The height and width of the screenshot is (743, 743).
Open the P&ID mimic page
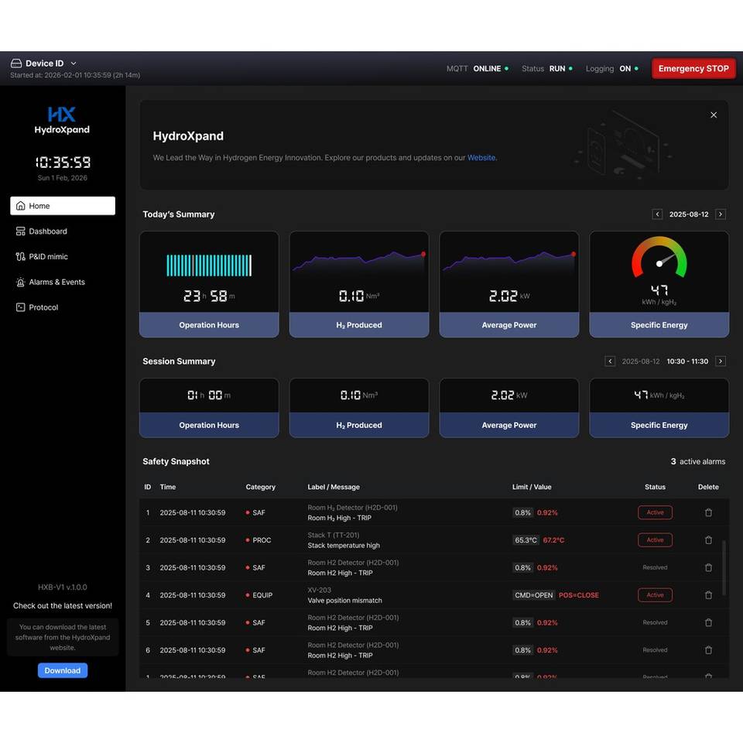point(63,256)
